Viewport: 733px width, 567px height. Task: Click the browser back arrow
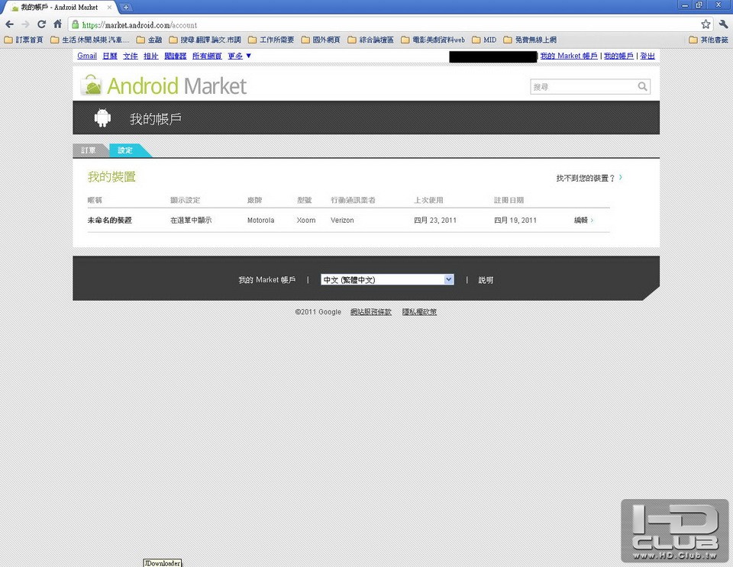point(9,24)
